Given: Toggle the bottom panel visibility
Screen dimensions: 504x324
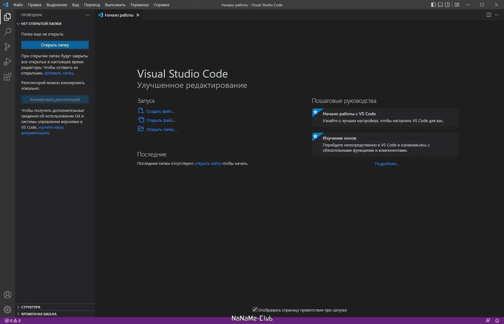Looking at the screenshot, I should point(440,5).
